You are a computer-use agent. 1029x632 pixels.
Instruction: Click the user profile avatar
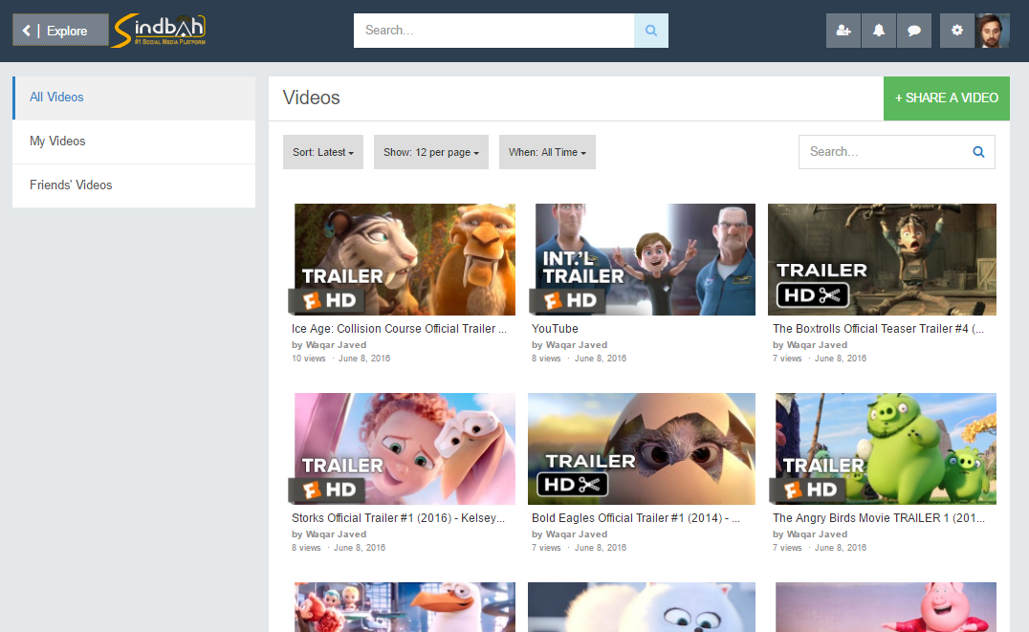[x=993, y=31]
